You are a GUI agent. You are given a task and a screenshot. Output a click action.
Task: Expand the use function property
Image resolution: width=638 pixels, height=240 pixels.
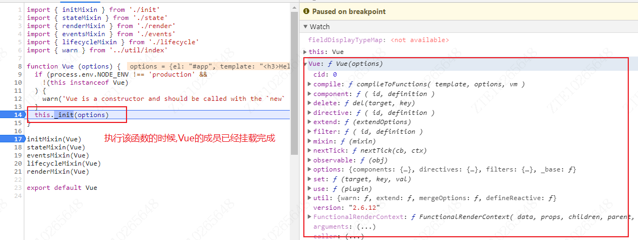coord(310,188)
